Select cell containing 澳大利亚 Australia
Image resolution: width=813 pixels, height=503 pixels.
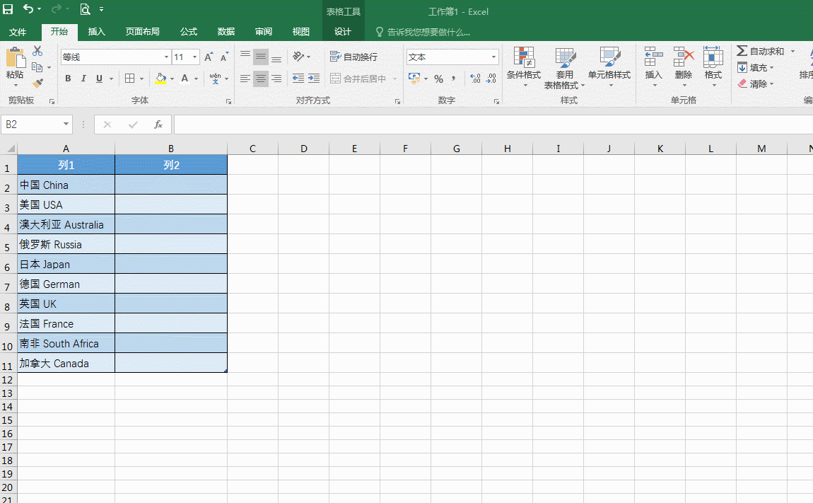point(66,225)
